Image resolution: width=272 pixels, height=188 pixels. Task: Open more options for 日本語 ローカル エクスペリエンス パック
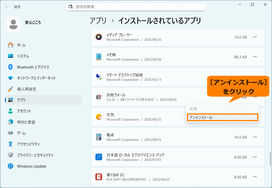point(255,157)
